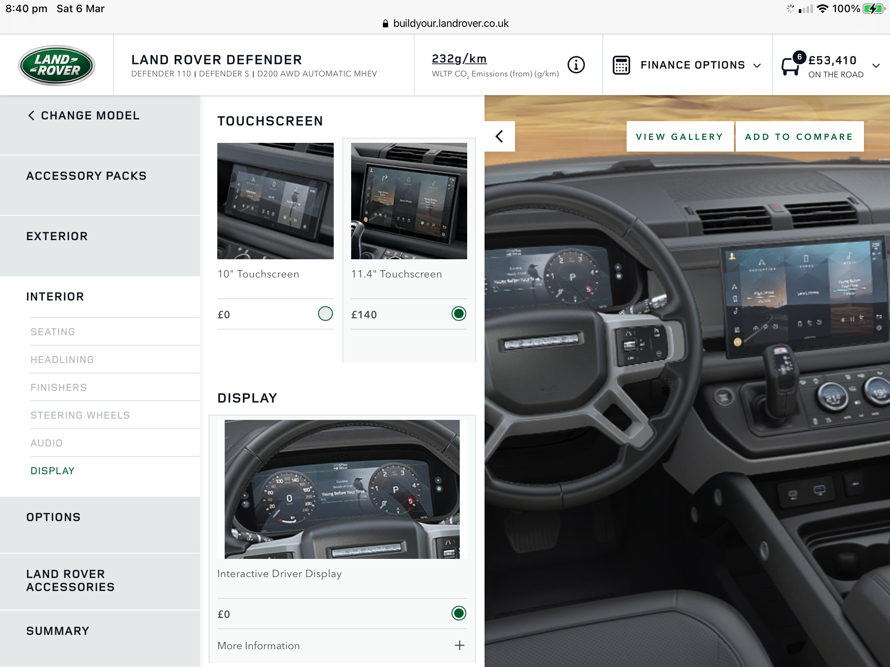The image size is (890, 667).
Task: Tap the battery indicator in status bar
Action: point(873,9)
